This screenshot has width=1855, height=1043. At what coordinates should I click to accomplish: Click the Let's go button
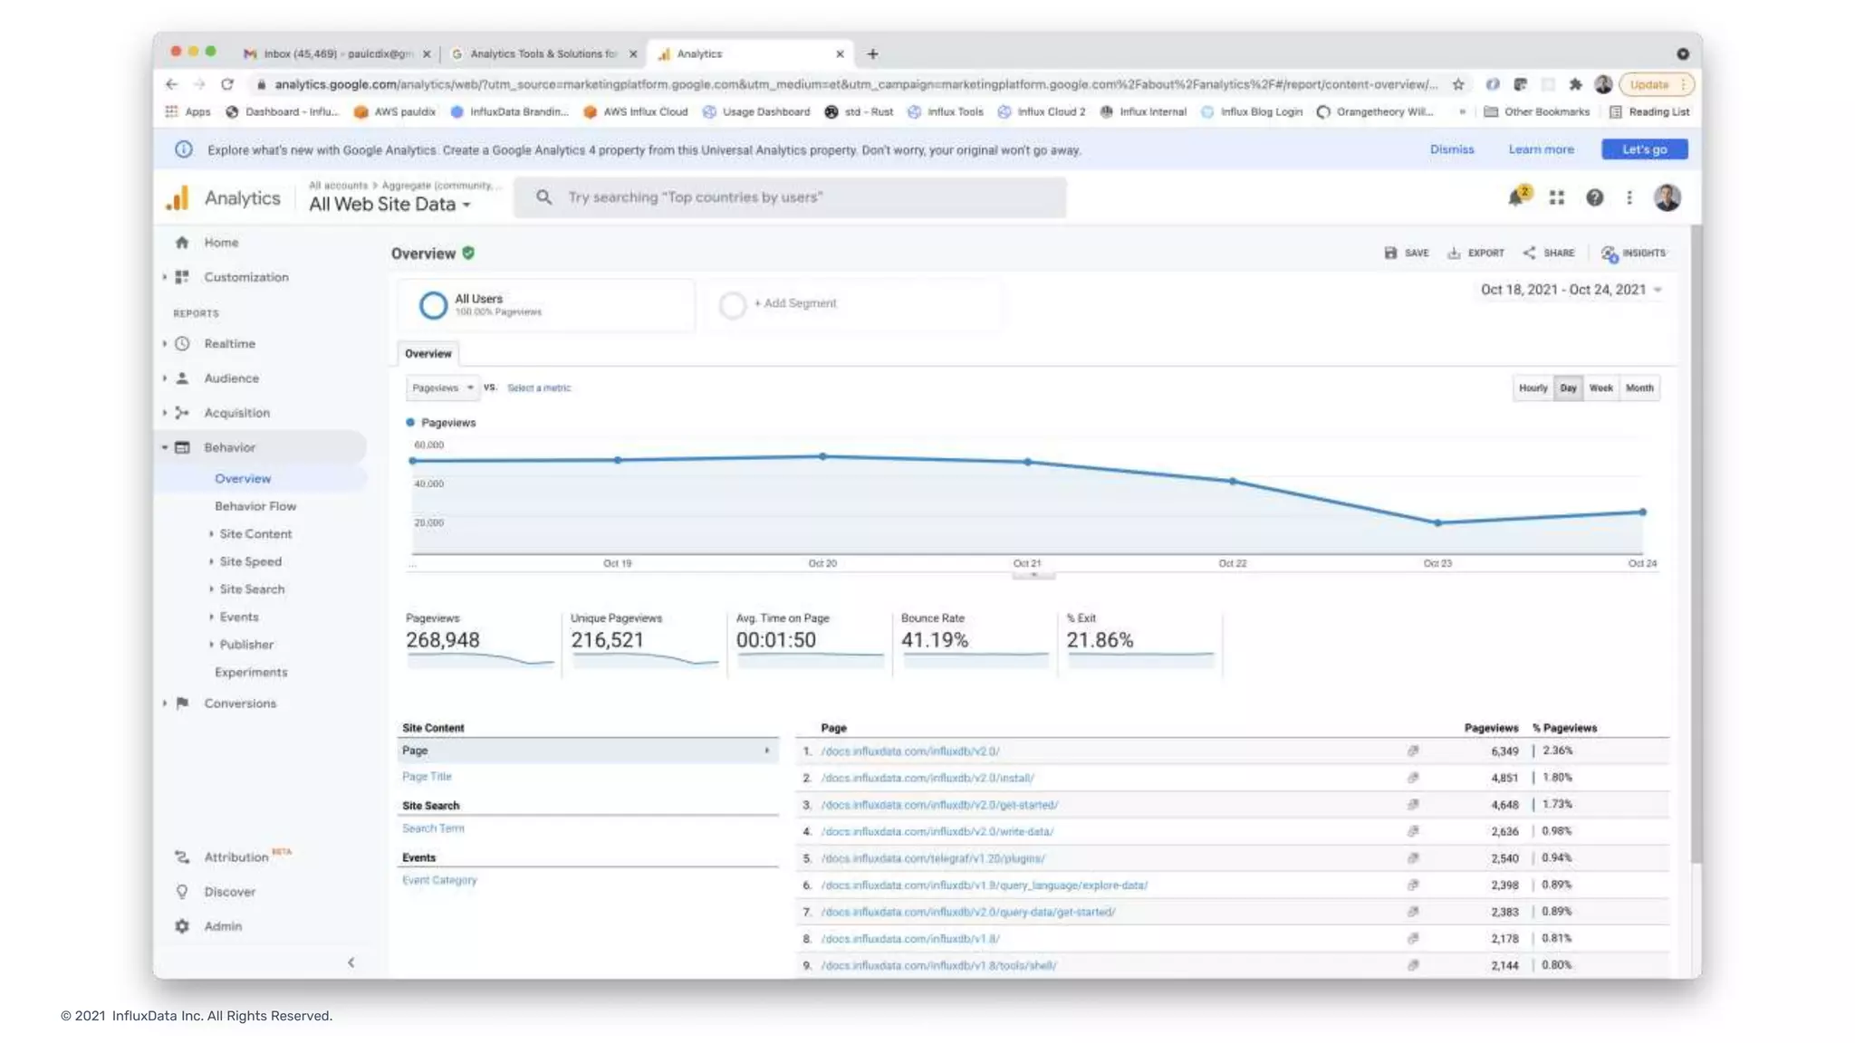(x=1643, y=149)
